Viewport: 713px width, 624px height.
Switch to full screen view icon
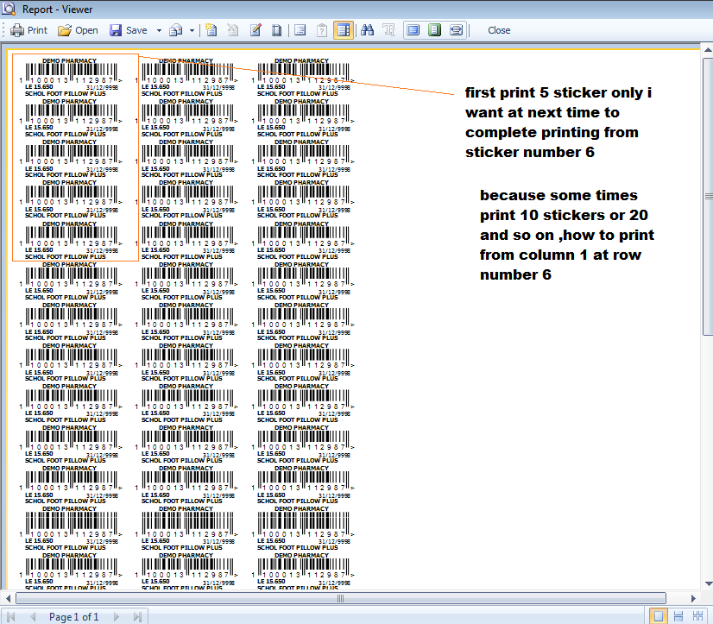(413, 30)
